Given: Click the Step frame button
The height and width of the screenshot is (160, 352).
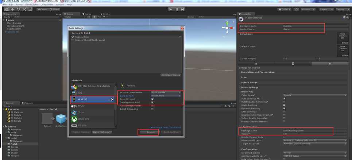Looking at the screenshot, I should 182,9.
